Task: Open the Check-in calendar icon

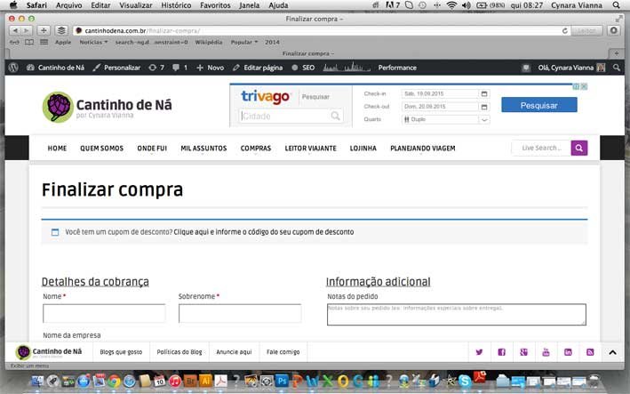Action: pos(484,93)
